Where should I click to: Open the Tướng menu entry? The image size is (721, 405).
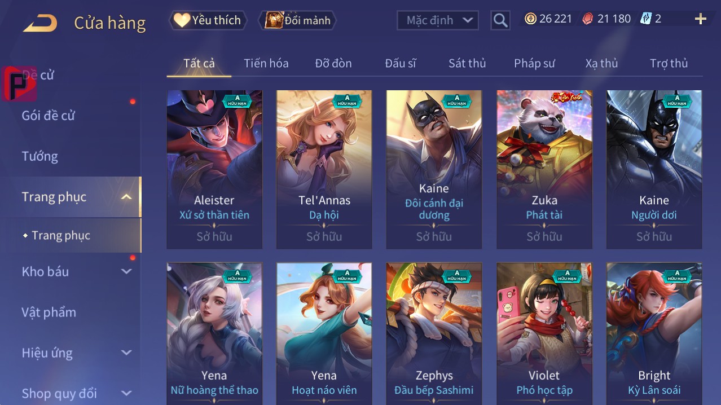coord(39,156)
